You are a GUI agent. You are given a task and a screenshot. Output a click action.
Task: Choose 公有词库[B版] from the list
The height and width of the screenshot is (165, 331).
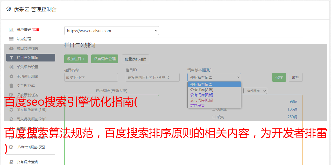202,95
